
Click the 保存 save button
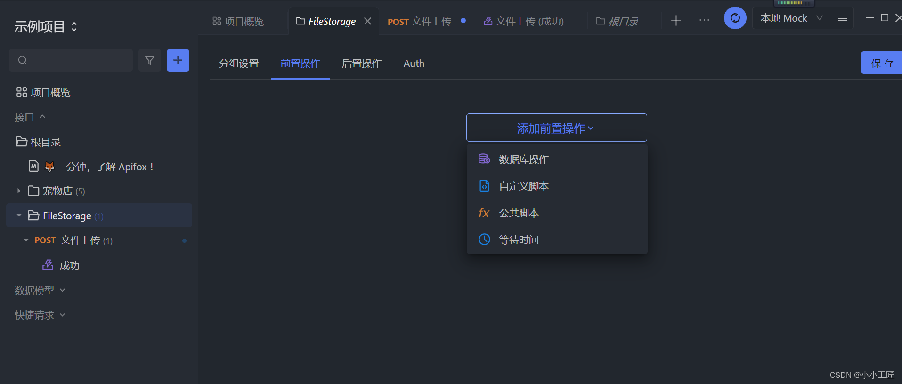coord(881,63)
